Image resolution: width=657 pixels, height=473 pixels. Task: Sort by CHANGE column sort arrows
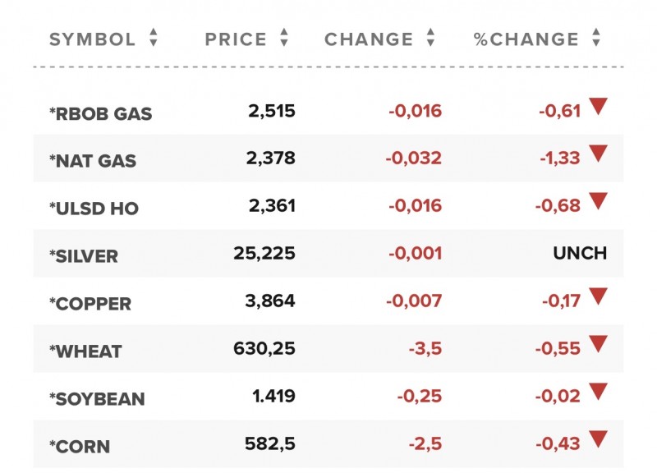click(430, 39)
